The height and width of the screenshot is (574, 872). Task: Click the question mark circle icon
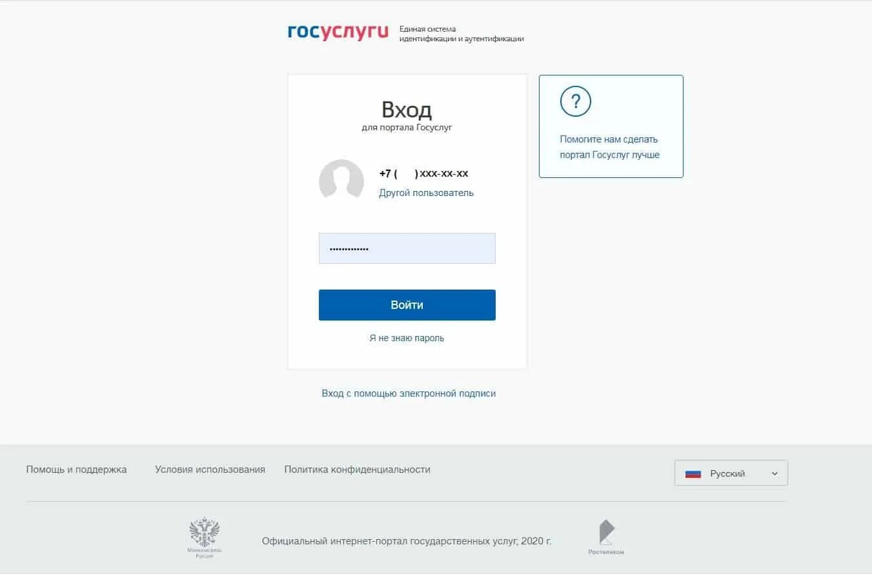pos(576,101)
